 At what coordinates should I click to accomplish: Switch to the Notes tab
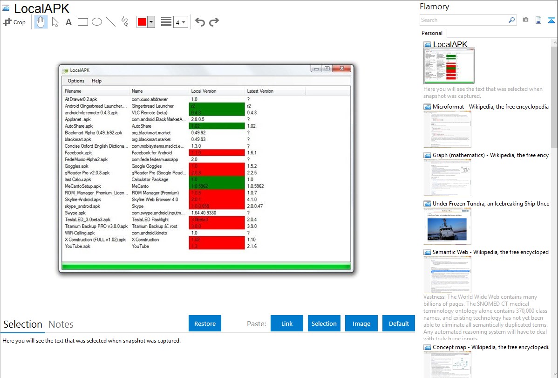click(x=61, y=324)
